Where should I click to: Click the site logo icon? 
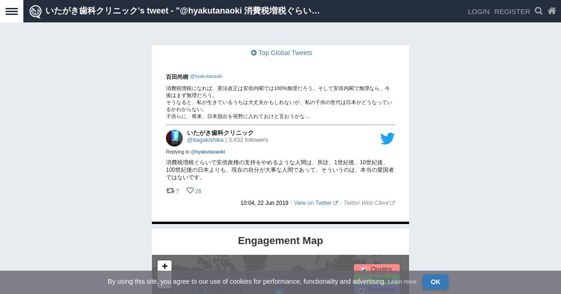(36, 11)
